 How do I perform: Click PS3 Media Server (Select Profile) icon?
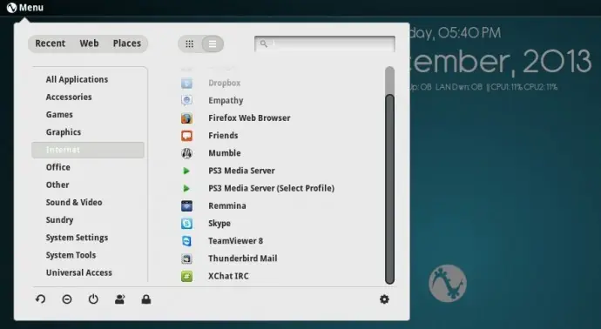point(186,189)
